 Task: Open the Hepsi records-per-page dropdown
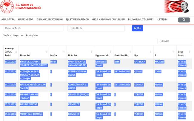(x=19, y=35)
